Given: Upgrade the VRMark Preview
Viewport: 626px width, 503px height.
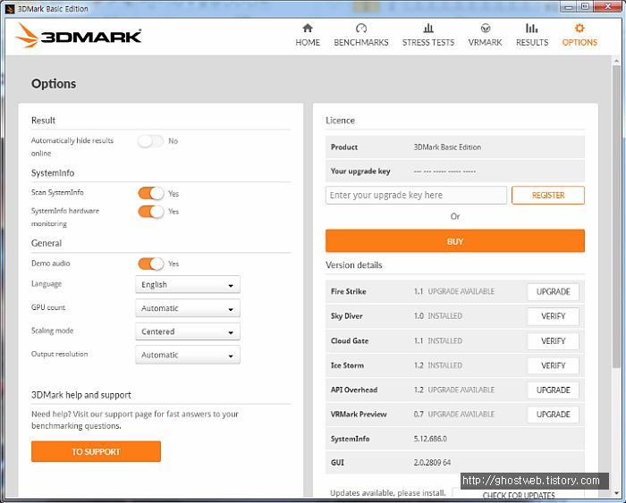Looking at the screenshot, I should tap(553, 415).
